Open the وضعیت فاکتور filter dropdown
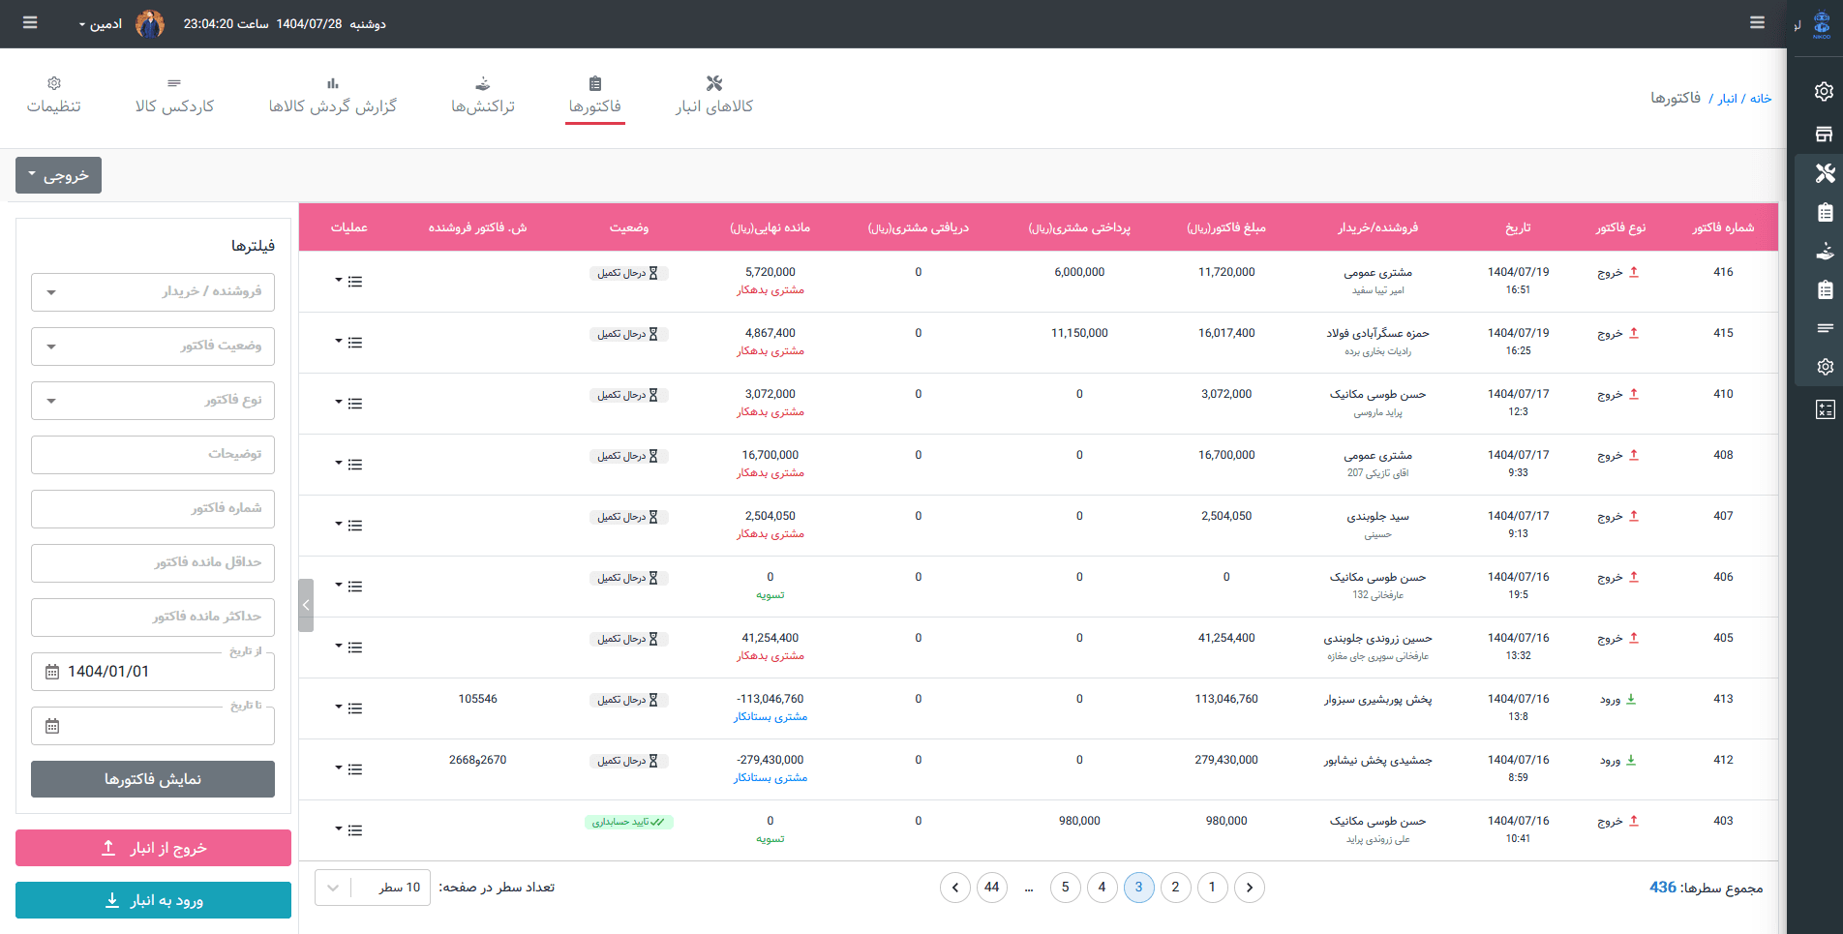 point(153,346)
